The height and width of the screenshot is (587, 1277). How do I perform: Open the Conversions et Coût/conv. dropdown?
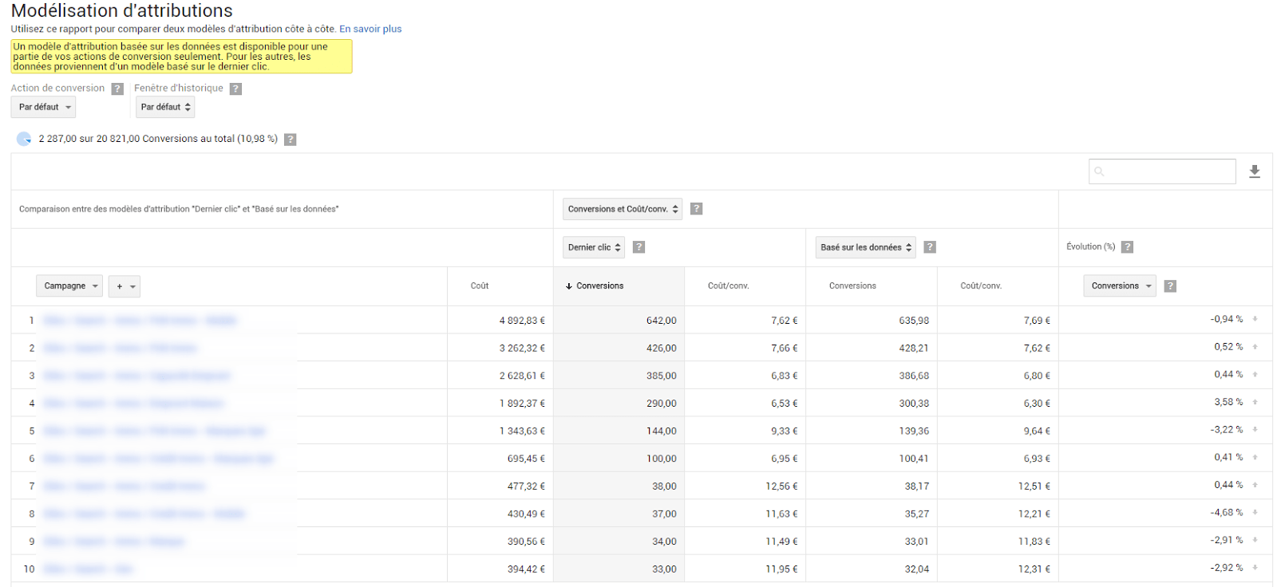click(x=623, y=209)
